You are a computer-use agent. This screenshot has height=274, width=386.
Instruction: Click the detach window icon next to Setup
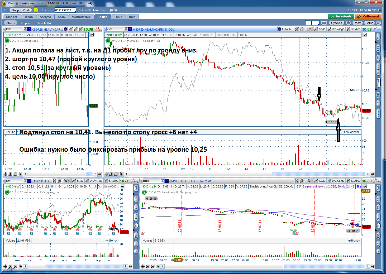coord(378,23)
